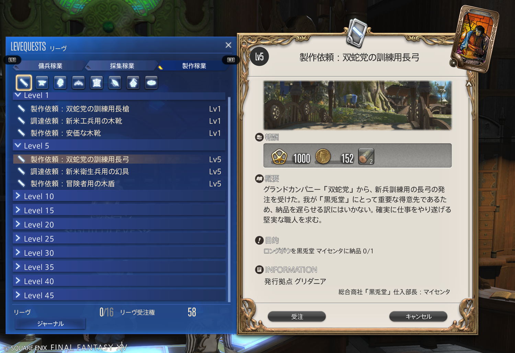Expand the Level 45 leve group
The image size is (515, 353).
119,295
